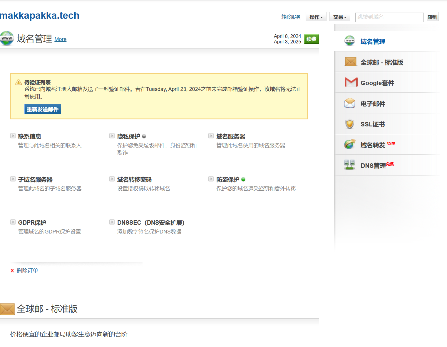Click the globe arrow icon for 域名转发

coord(350,144)
